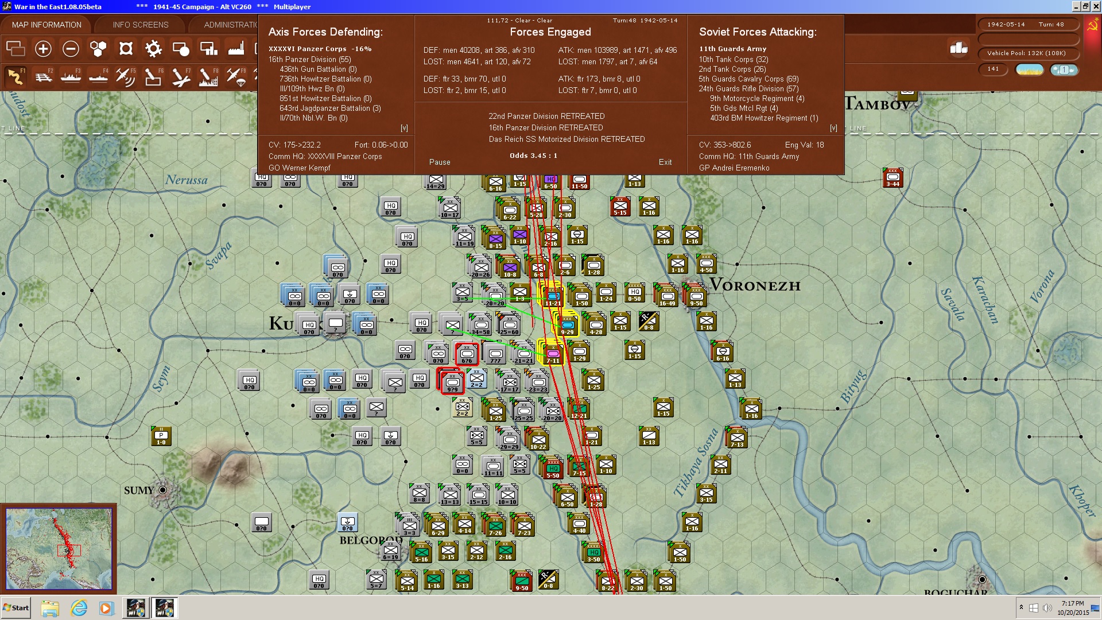Screen dimensions: 1102x620
Task: Click the weather condition indicator swatch
Action: [1030, 69]
